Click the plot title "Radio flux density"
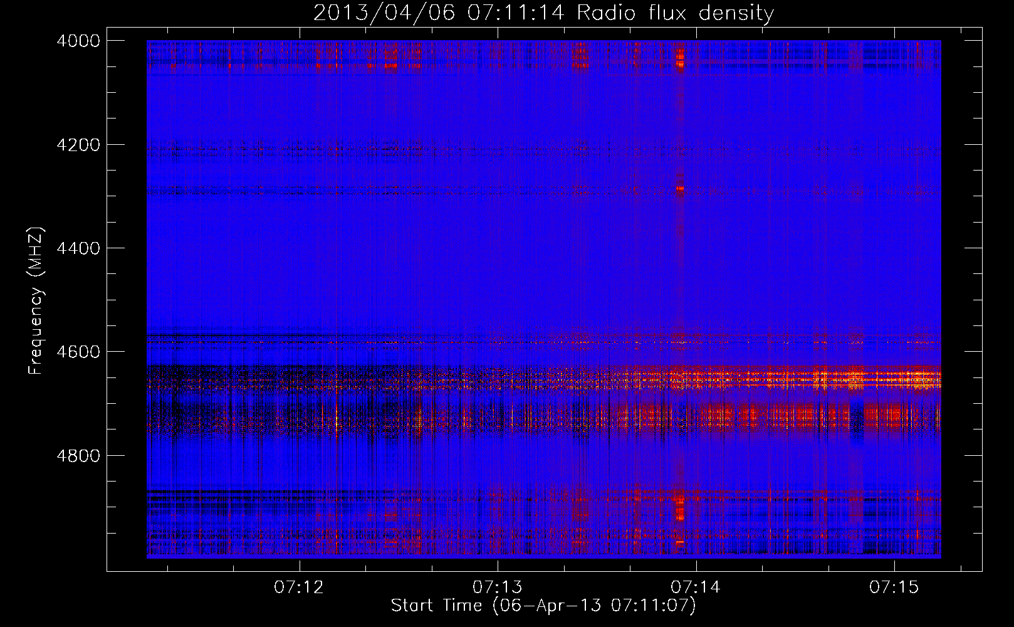The image size is (1014, 627). point(675,13)
